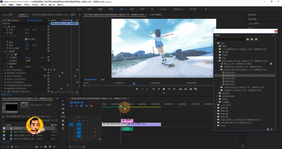Image resolution: width=282 pixels, height=149 pixels.
Task: Collapse 02风格化调色转场 folder
Action: (219, 70)
